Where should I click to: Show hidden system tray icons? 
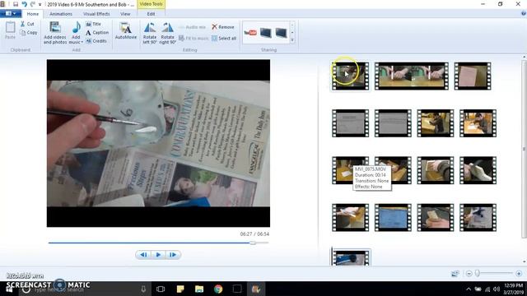[x=469, y=289]
